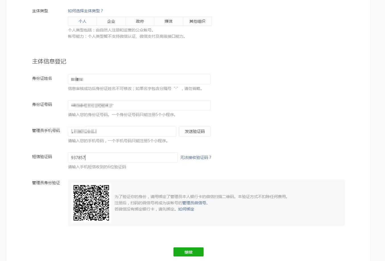This screenshot has width=385, height=261.
Task: Click the green 继续 button
Action: (189, 252)
